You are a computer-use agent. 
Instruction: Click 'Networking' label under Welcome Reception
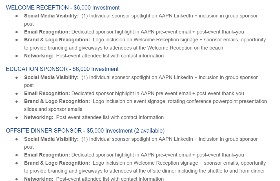(39, 56)
